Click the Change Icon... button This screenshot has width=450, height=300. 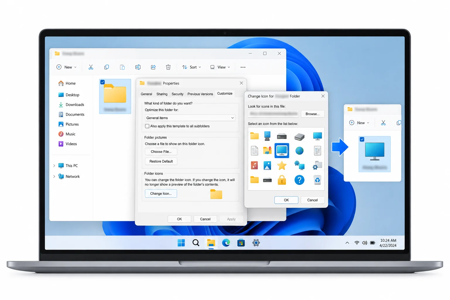click(x=161, y=193)
